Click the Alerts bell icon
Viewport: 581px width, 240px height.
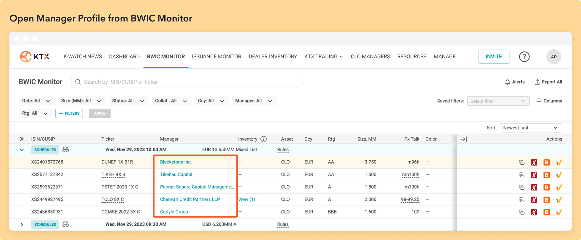508,82
